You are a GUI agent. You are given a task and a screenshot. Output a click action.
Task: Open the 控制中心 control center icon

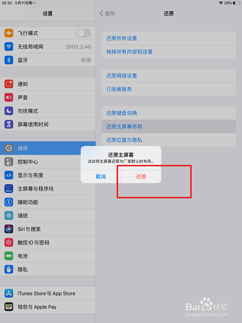coord(9,161)
